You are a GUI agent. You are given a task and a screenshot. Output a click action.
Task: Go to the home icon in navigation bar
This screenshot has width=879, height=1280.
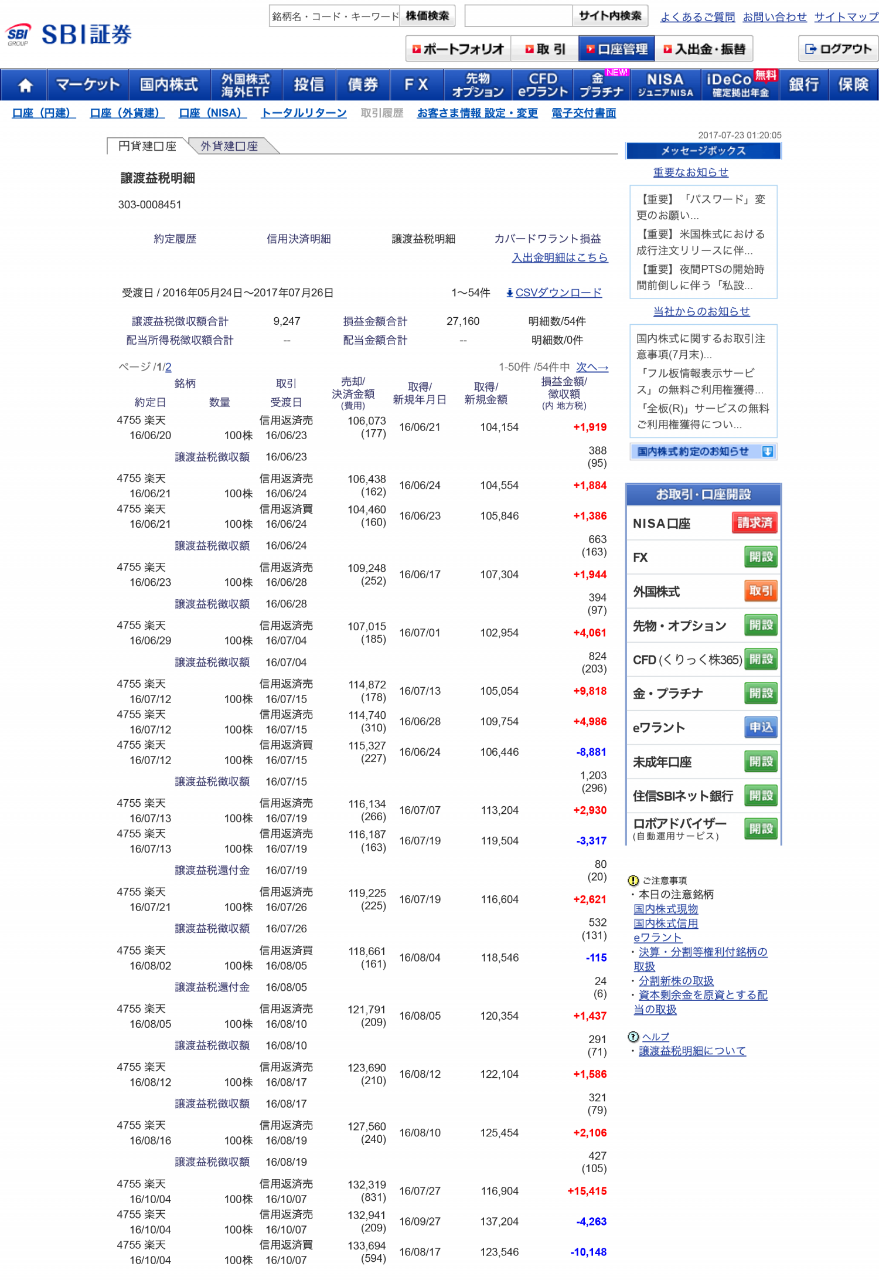(25, 85)
